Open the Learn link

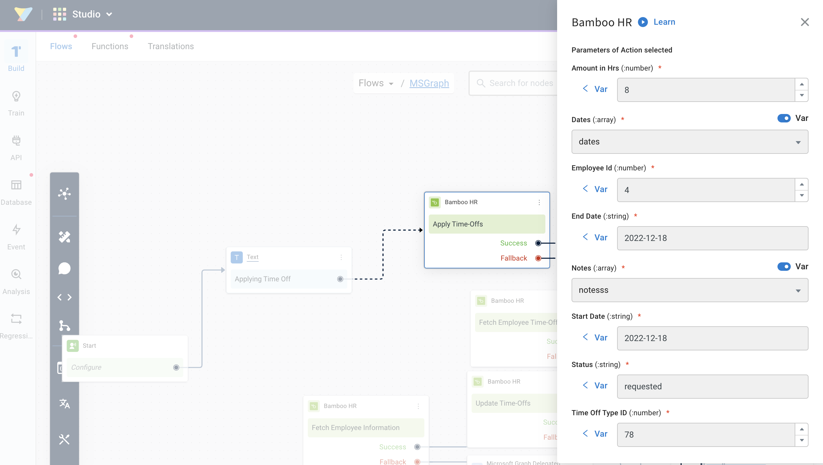(x=664, y=22)
